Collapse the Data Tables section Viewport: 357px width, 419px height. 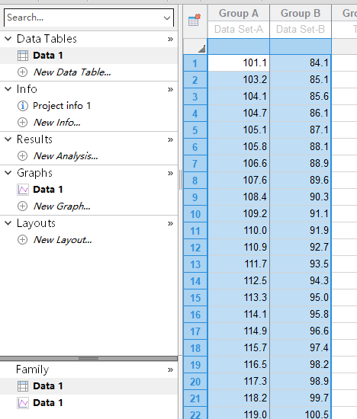[8, 39]
